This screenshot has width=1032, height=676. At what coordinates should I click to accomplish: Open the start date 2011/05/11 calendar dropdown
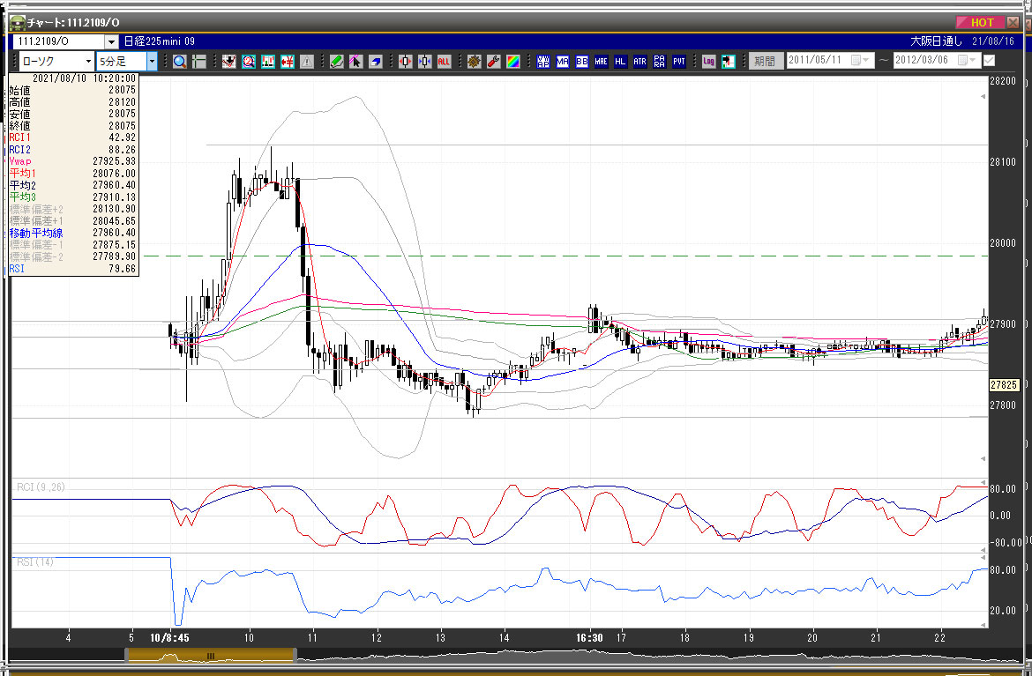(860, 61)
